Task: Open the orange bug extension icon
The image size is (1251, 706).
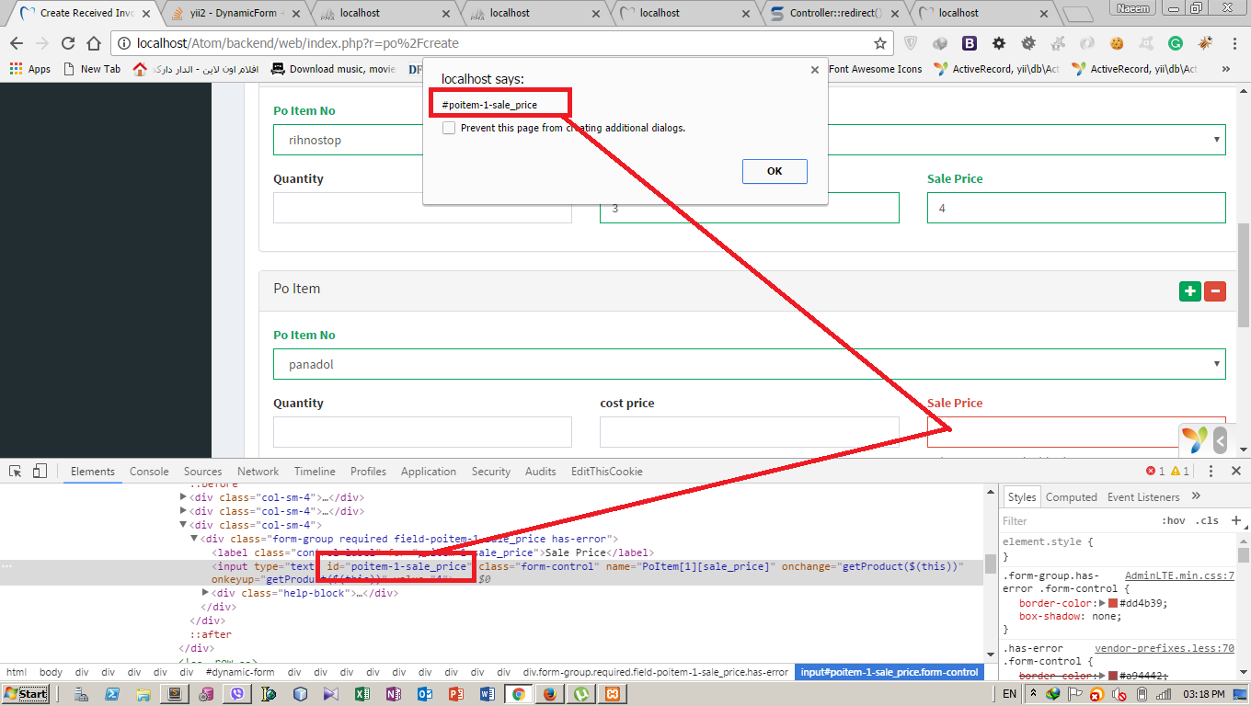Action: [1205, 43]
